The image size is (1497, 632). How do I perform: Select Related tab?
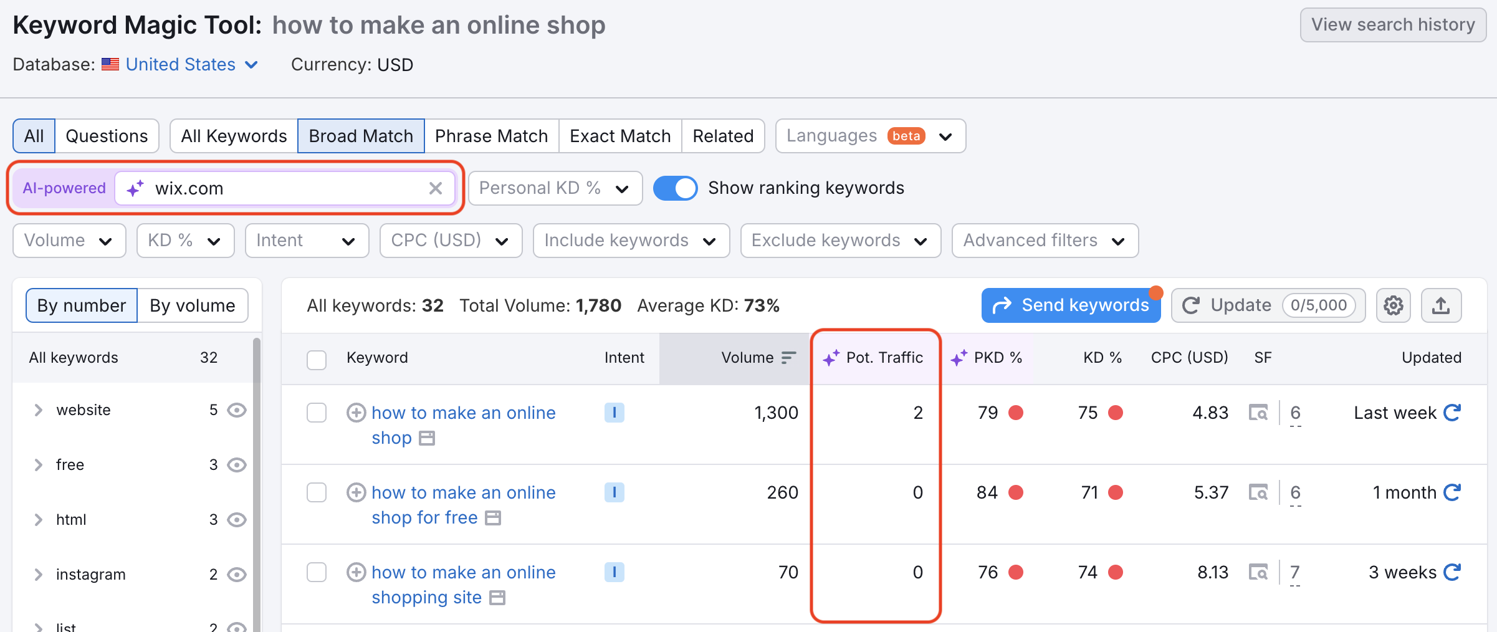tap(723, 136)
